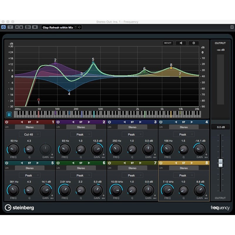Click band 6 Q knob
The image size is (235, 235).
(81, 190)
